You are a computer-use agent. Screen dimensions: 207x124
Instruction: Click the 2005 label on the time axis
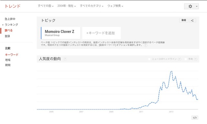tap(51, 112)
